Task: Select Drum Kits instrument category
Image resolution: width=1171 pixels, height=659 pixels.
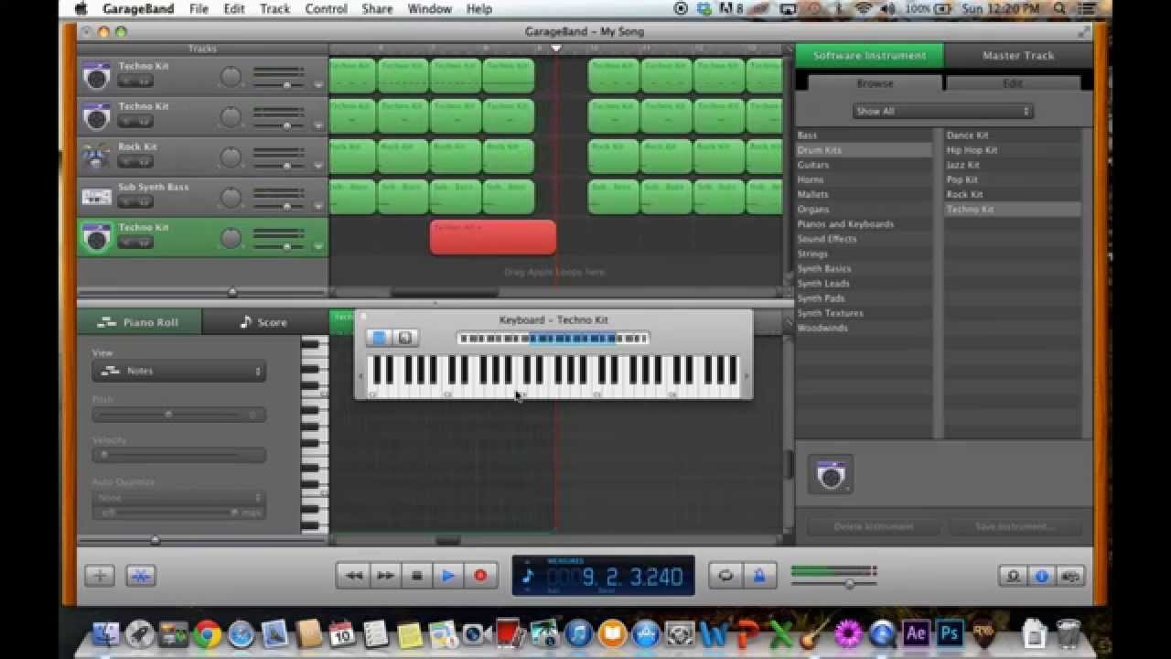Action: (864, 150)
